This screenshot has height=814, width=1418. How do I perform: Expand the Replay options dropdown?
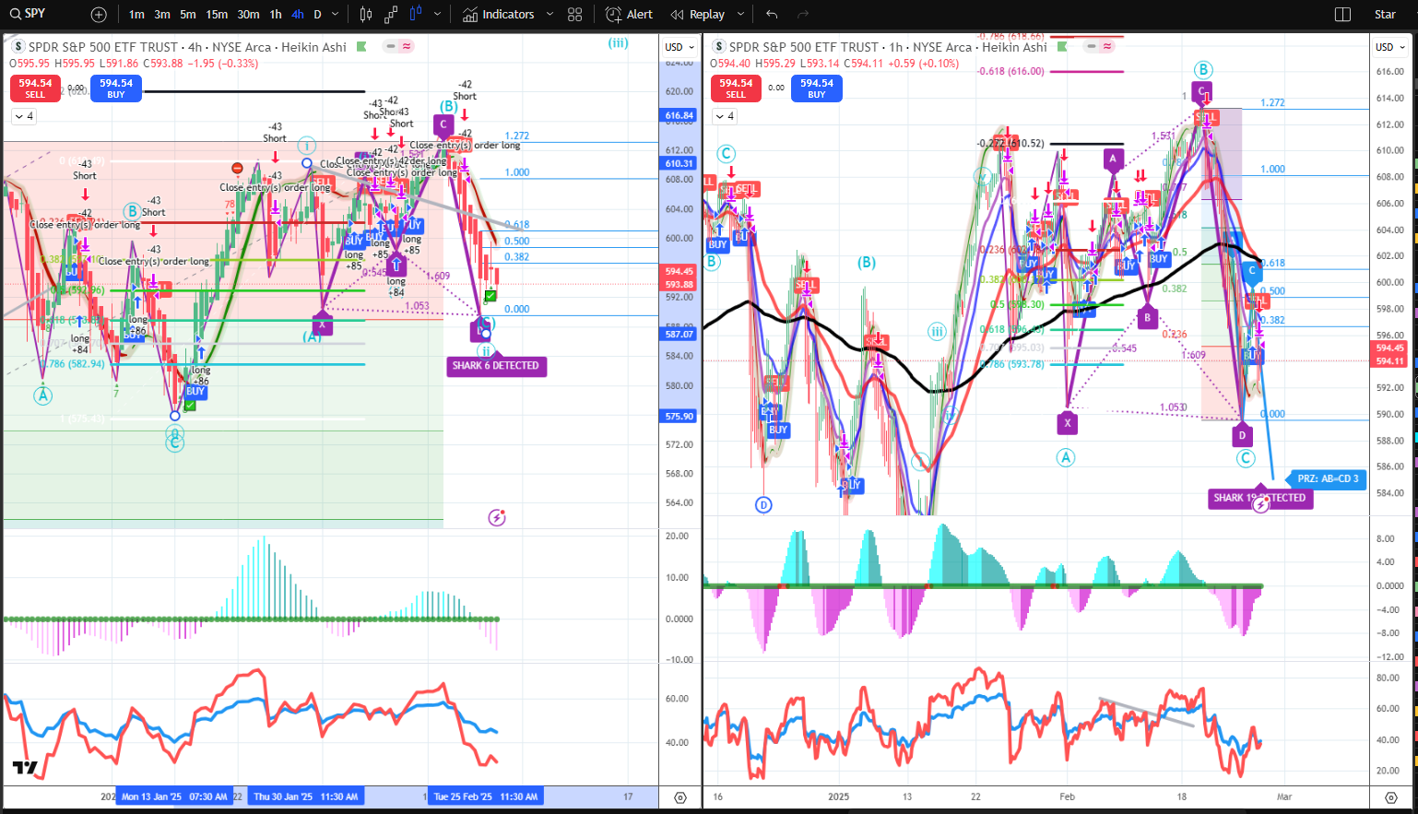[x=740, y=15]
